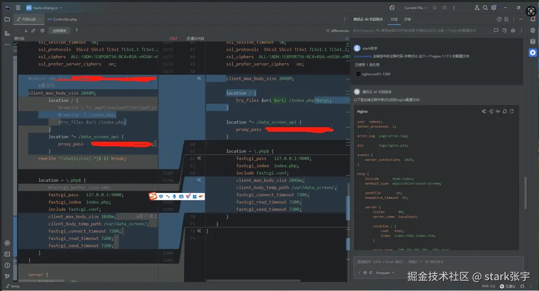Click the slash command button in chat input
This screenshot has height=291, width=539.
[x=359, y=273]
